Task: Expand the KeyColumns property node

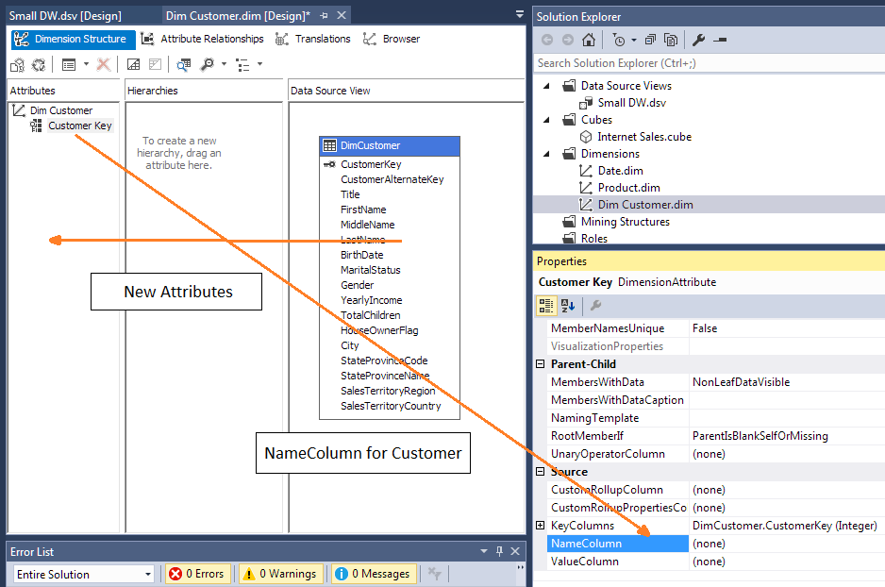Action: 541,526
